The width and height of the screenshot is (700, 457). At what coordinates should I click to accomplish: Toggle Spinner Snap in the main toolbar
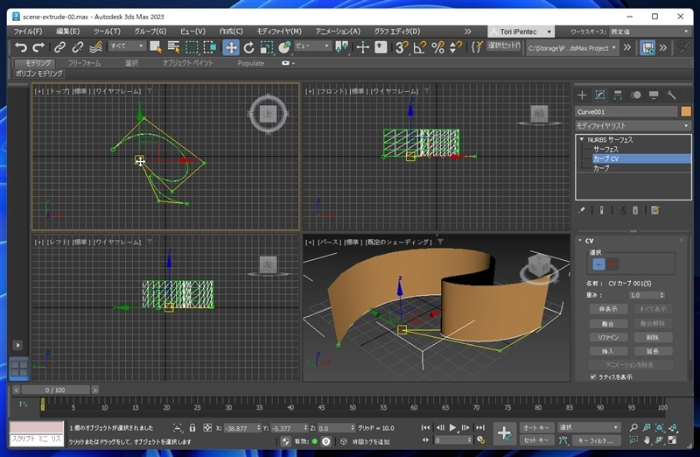click(455, 47)
